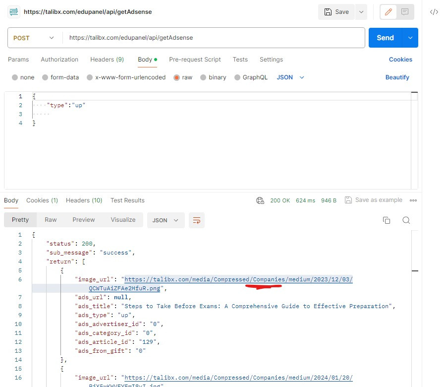
Task: Copy the response with the copy icon
Action: coord(386,220)
